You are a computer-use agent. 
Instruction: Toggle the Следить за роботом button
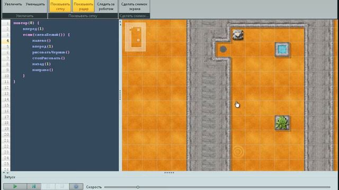106,6
